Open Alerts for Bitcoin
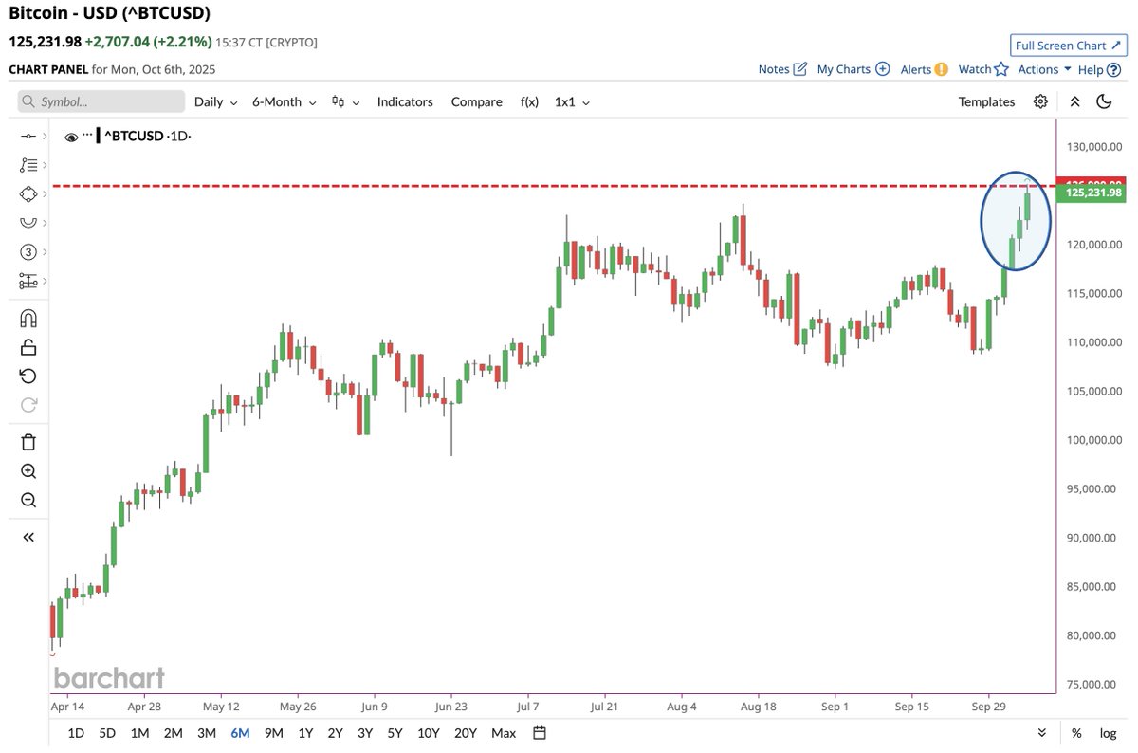Viewport: 1138px width, 753px height. pos(924,69)
